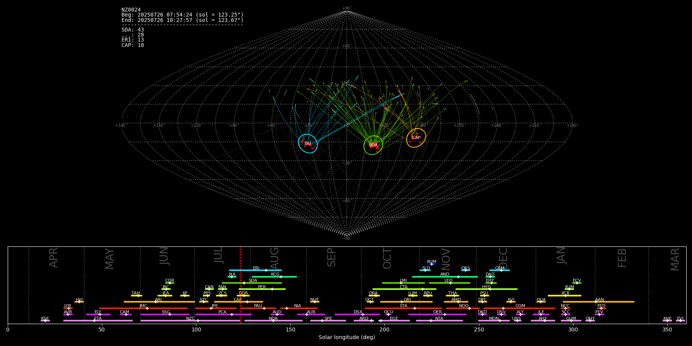
Task: Click the 'End: 20250726 18:27:57' line
Action: click(x=183, y=20)
